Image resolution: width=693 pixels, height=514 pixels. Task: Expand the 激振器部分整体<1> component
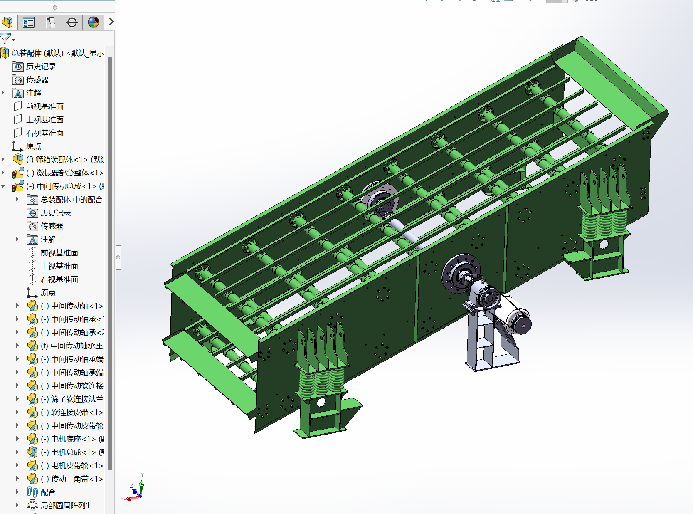[3, 173]
